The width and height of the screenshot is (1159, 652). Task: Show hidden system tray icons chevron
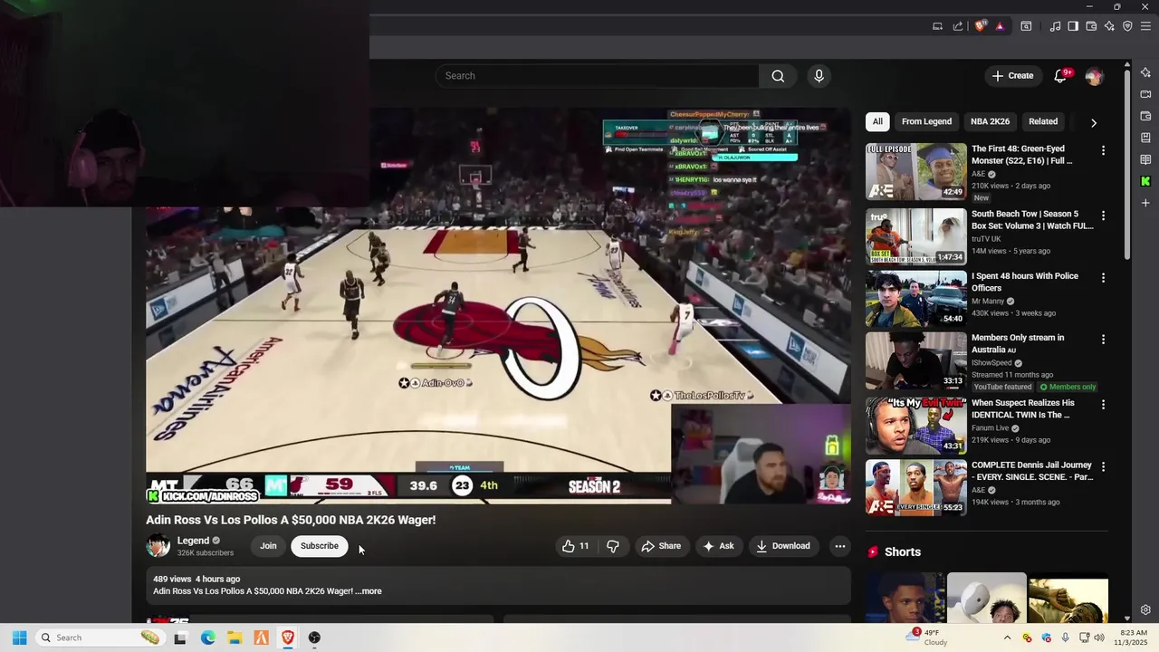[x=1007, y=638]
